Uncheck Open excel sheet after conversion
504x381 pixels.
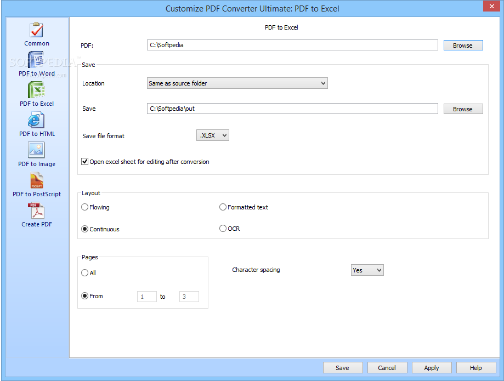pos(85,162)
